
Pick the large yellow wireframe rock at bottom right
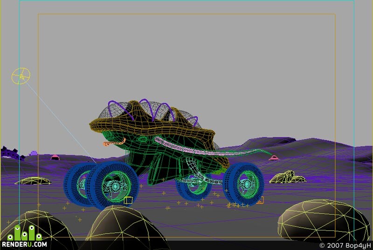(324, 220)
